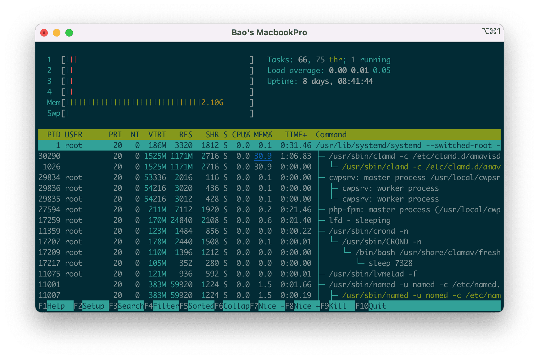Select the named process row PID 11001
The image size is (539, 359).
269,284
